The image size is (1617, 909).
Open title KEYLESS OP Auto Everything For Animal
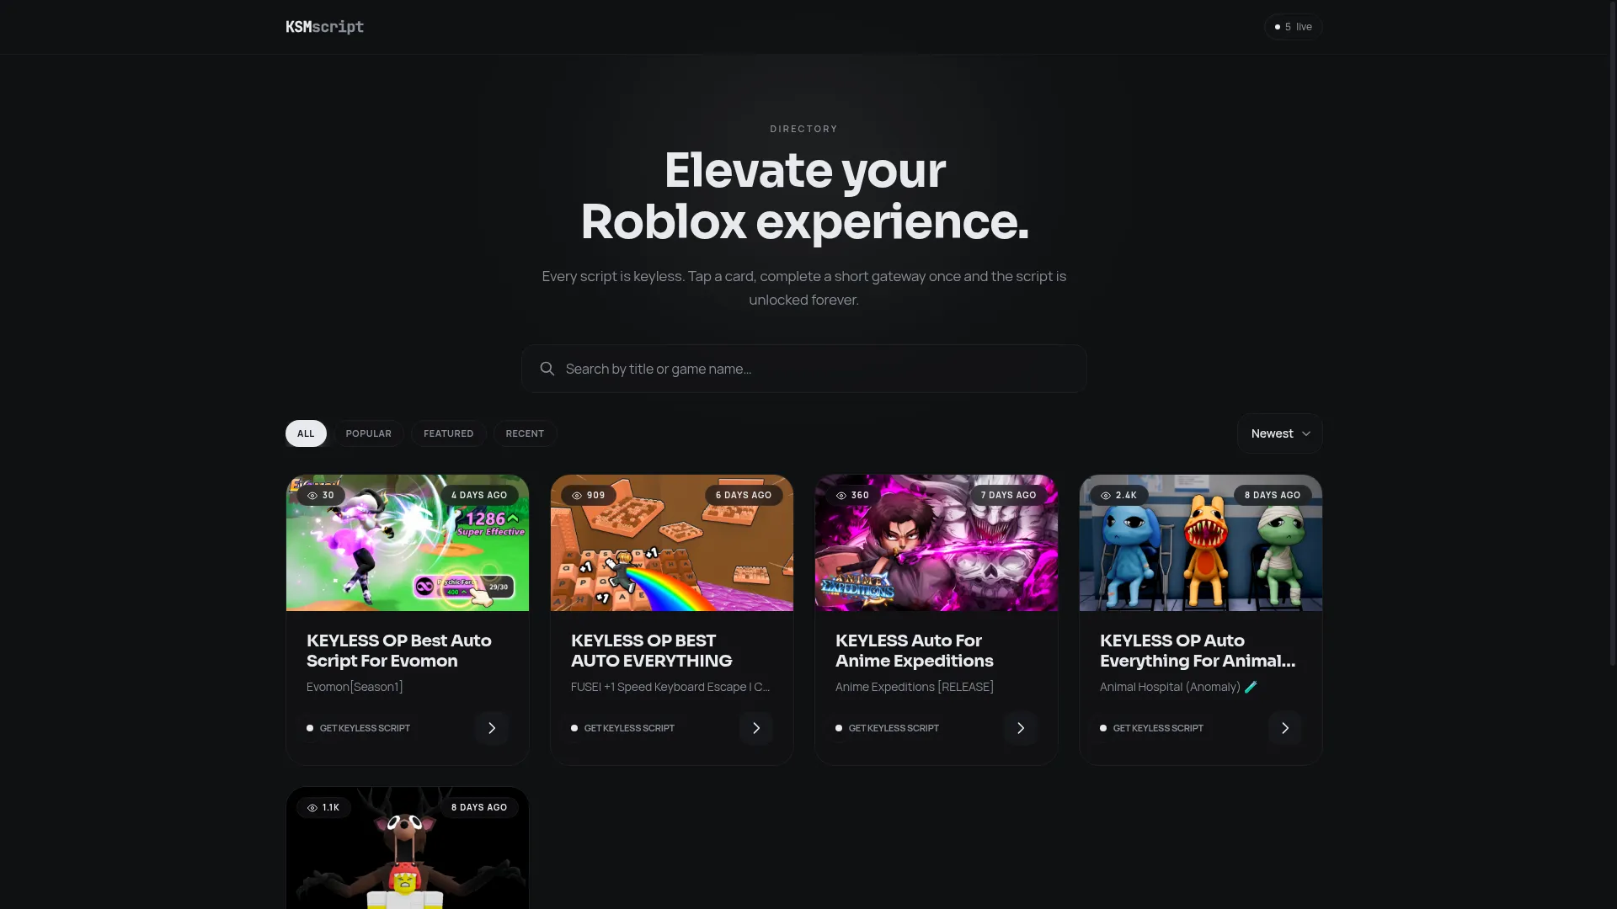click(x=1198, y=651)
